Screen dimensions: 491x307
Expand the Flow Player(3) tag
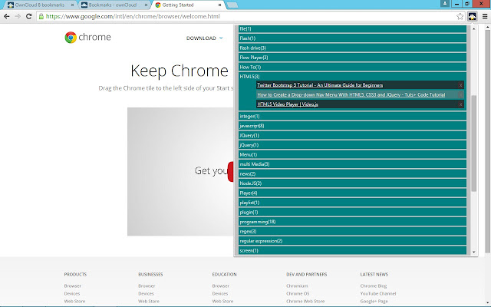pos(352,58)
